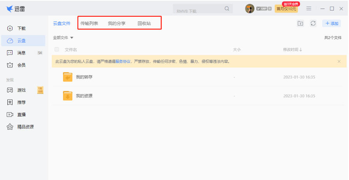Switch to 回收站 tab
The height and width of the screenshot is (180, 349).
point(144,23)
